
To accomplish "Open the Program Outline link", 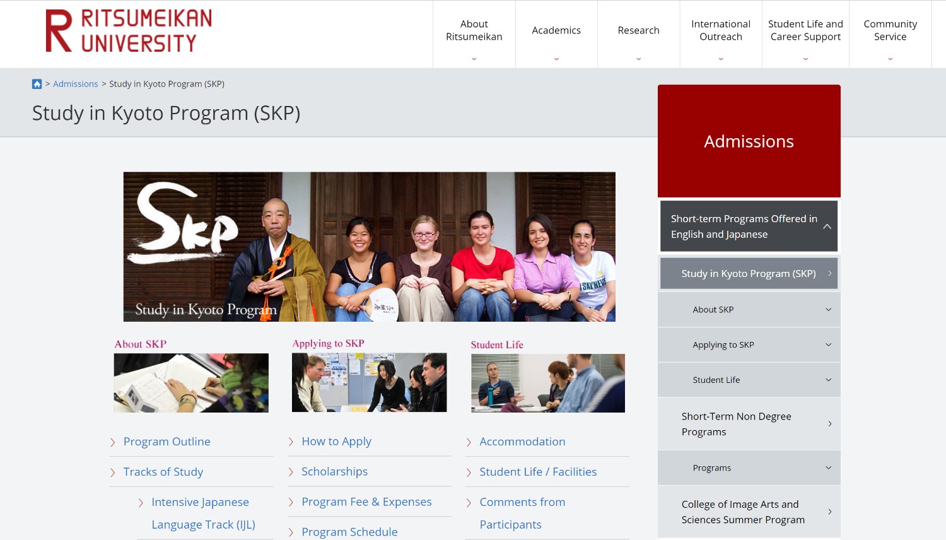I will (167, 442).
